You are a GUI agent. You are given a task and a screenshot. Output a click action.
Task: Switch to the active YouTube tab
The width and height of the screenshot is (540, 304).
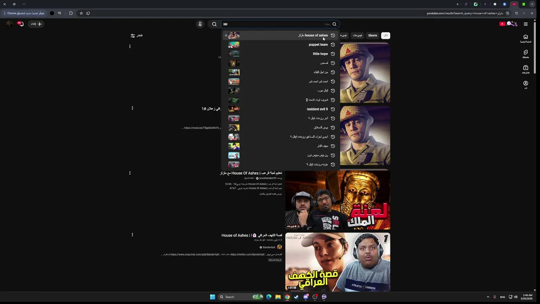coord(514,4)
